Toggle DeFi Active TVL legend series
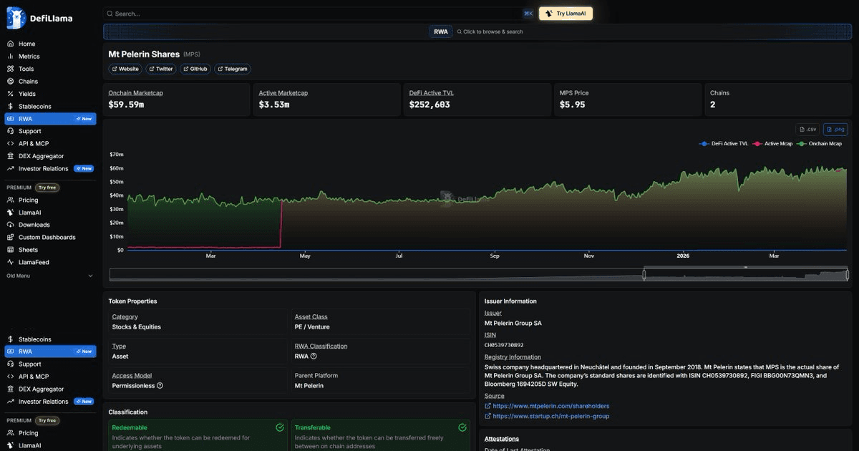This screenshot has width=859, height=451. pos(724,144)
